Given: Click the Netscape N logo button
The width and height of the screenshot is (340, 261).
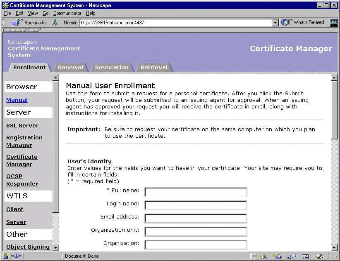Looking at the screenshot, I should click(x=333, y=23).
